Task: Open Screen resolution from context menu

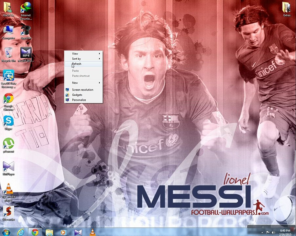Action: pos(84,90)
